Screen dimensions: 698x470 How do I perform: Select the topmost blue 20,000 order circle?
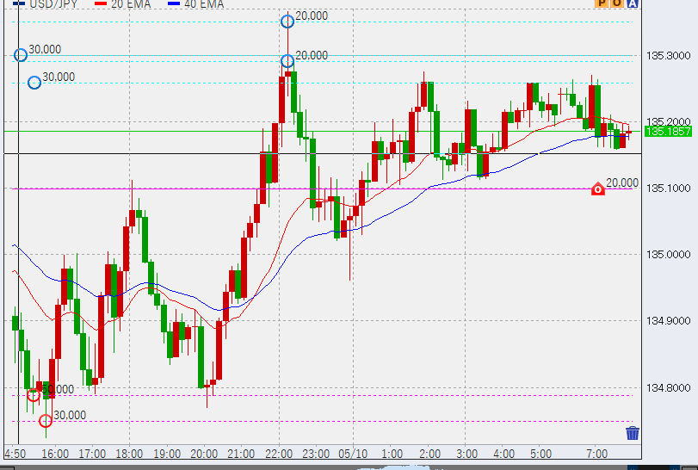pos(287,22)
